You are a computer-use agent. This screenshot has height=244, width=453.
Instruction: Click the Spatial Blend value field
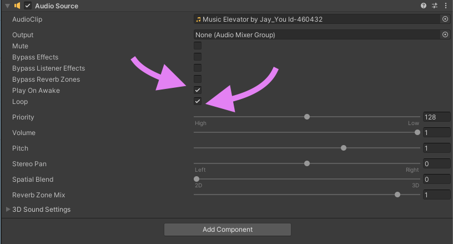tap(436, 180)
